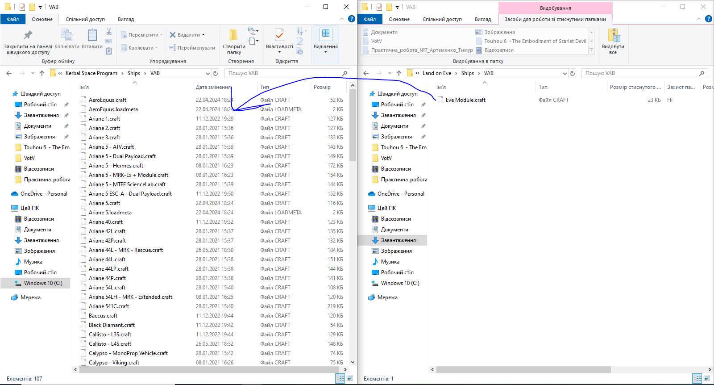Select Callisto - L4S.craft file

[x=110, y=344]
